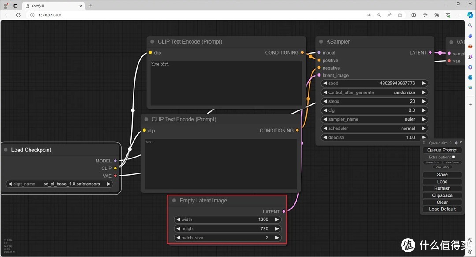The width and height of the screenshot is (476, 257).
Task: Open the browser split screen icon
Action: [413, 15]
